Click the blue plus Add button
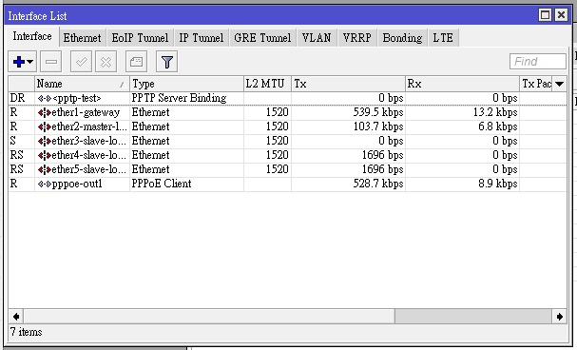The height and width of the screenshot is (350, 577). [19, 62]
